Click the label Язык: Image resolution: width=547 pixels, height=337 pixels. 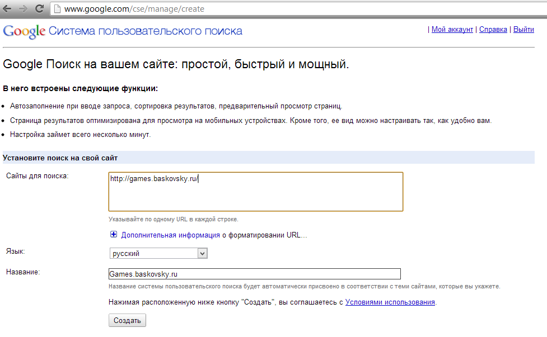[x=15, y=251]
